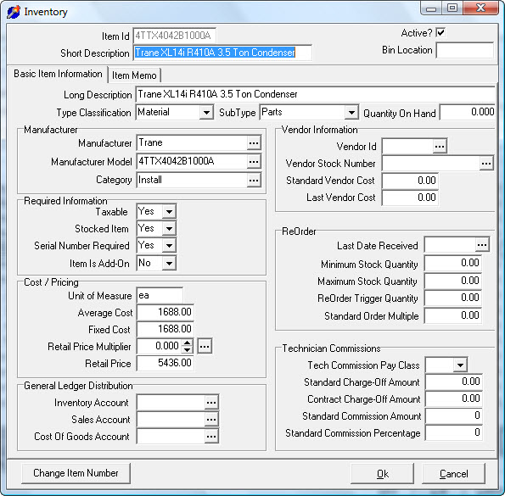Click the Minimum Stock Quantity field

click(453, 264)
